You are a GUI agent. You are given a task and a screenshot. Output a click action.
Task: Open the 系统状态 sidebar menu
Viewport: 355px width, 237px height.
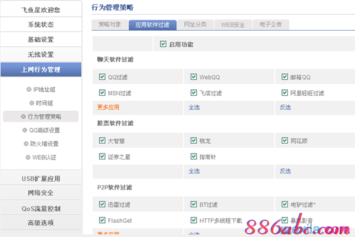[41, 24]
